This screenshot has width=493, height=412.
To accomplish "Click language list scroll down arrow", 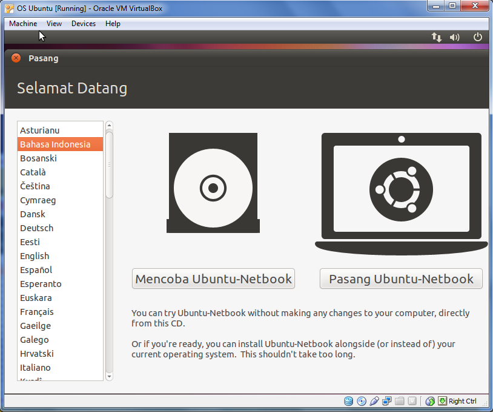I will pos(109,376).
